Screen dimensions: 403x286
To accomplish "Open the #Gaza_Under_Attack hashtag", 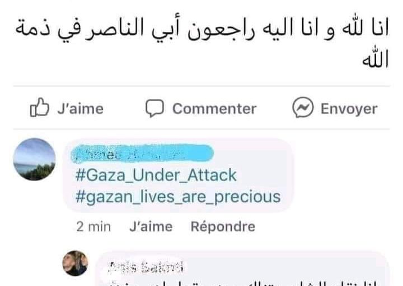I will (x=156, y=175).
